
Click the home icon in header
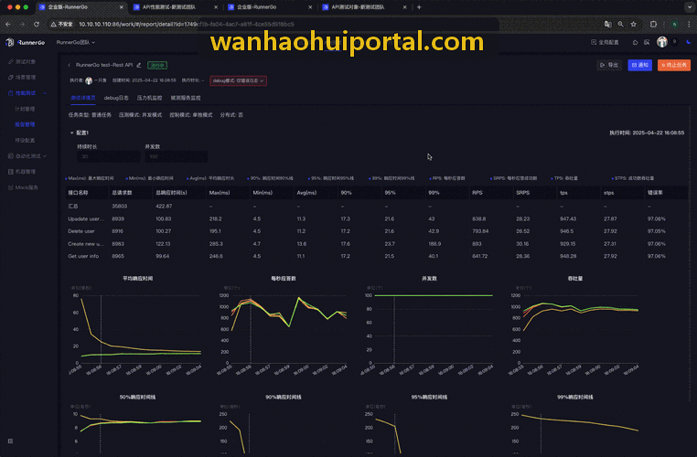635,42
